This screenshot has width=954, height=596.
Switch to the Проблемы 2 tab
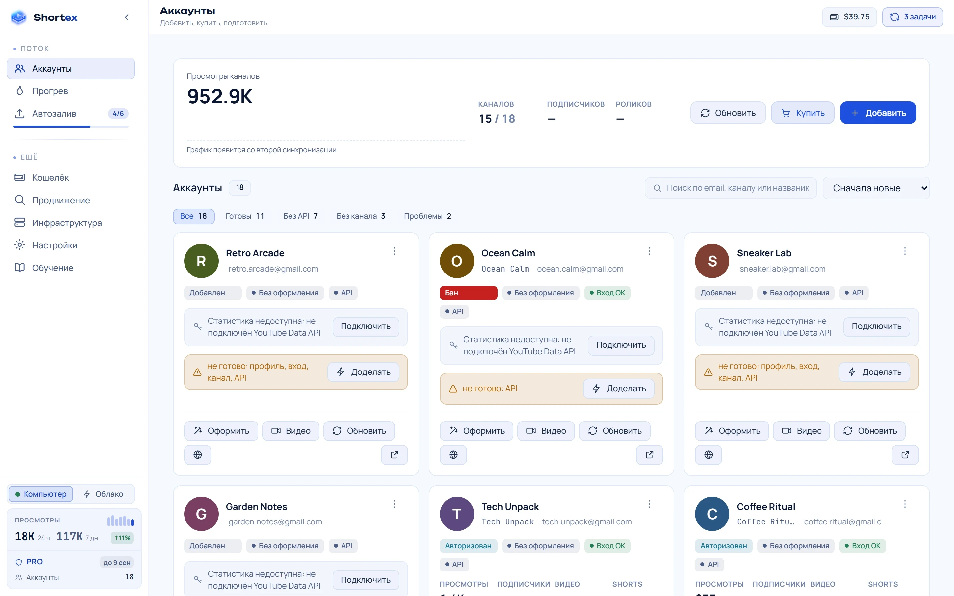click(427, 216)
